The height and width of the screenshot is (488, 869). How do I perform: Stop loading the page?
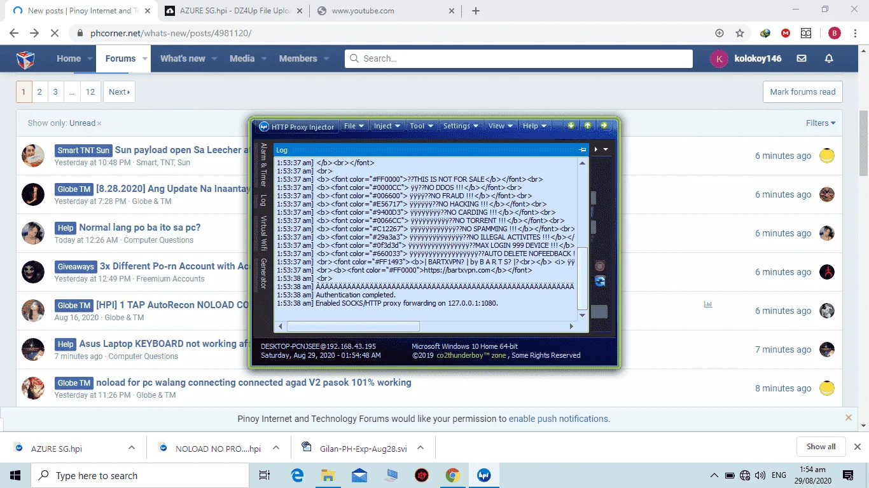point(55,33)
